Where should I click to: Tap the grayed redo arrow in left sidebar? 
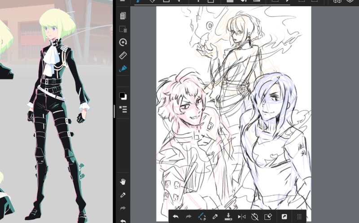[123, 208]
